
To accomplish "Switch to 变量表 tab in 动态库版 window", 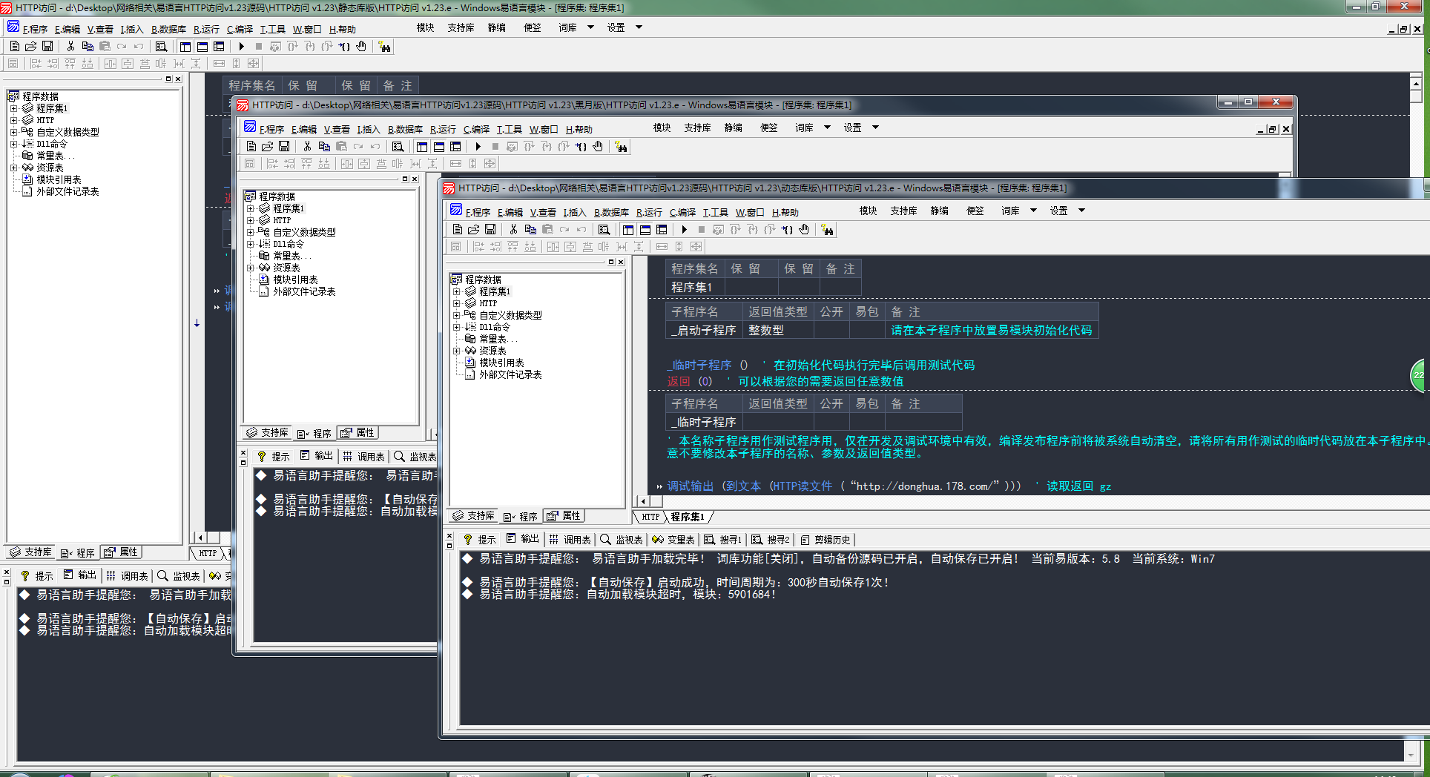I will (673, 540).
